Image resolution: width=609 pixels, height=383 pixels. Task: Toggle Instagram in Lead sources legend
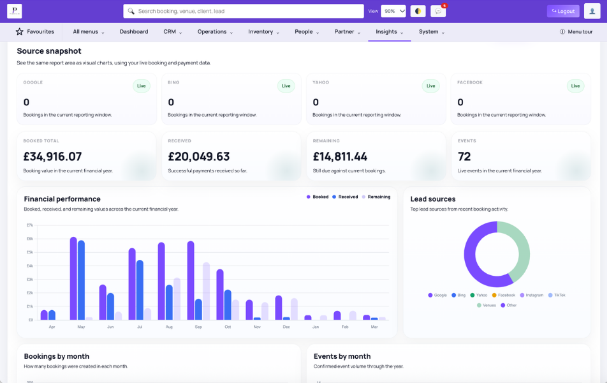point(532,296)
